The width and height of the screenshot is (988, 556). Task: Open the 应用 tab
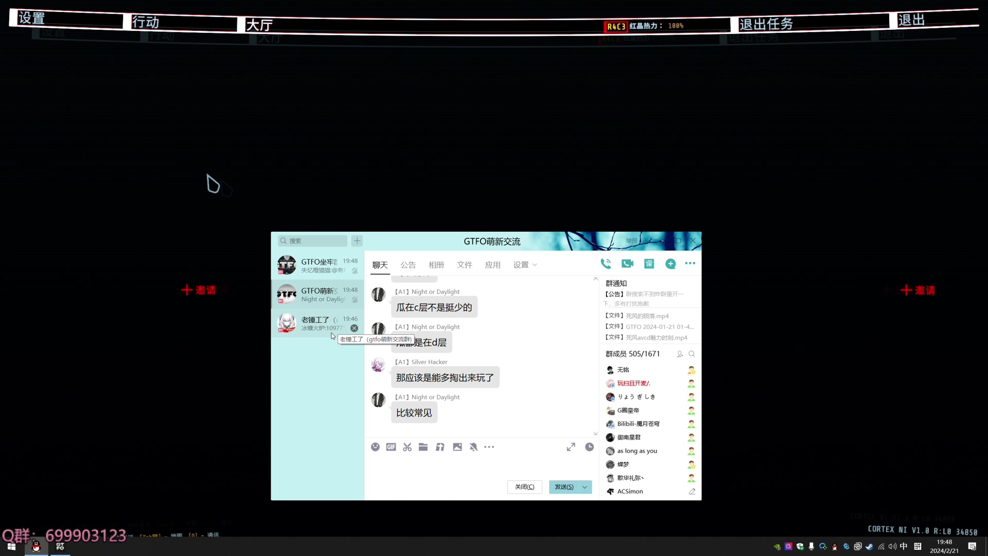click(492, 265)
